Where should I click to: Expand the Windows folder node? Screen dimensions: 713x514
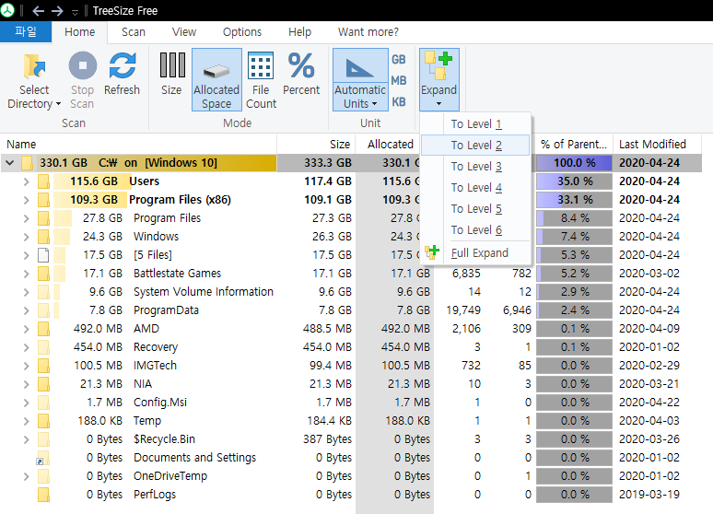coord(26,237)
